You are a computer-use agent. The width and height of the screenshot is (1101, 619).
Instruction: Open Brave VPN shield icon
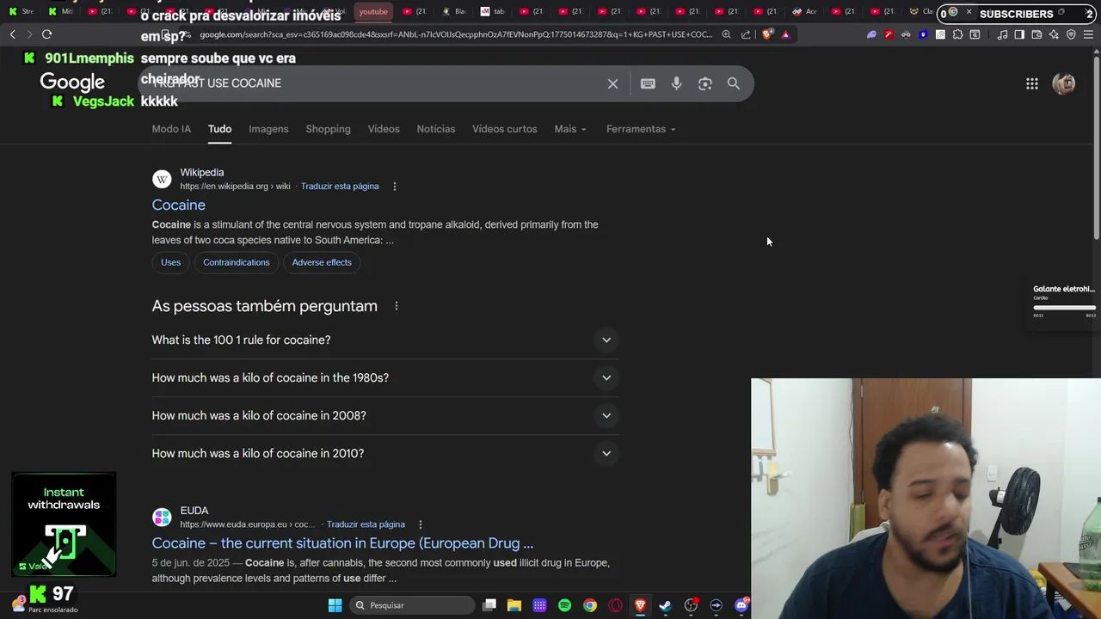point(1071,34)
